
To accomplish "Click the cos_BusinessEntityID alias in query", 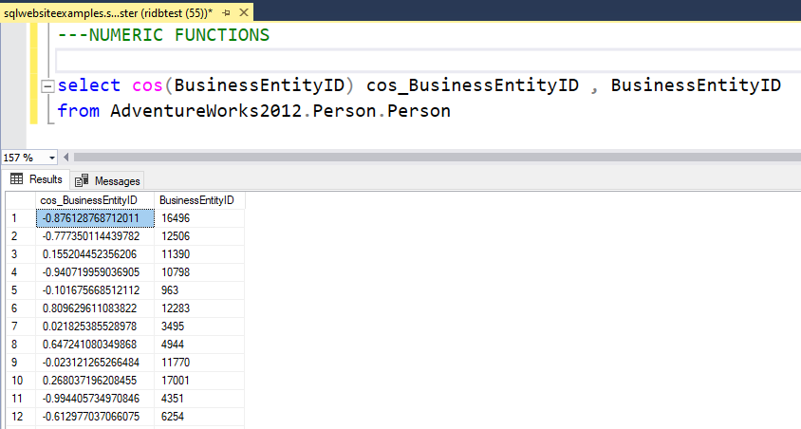I will point(473,85).
